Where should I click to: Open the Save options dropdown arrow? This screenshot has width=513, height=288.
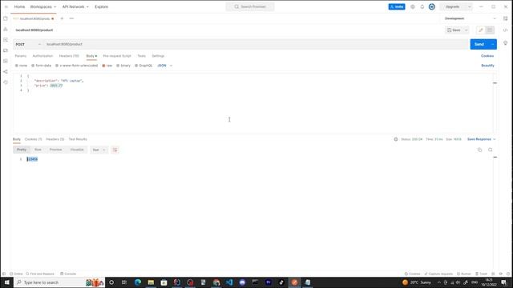click(x=467, y=30)
